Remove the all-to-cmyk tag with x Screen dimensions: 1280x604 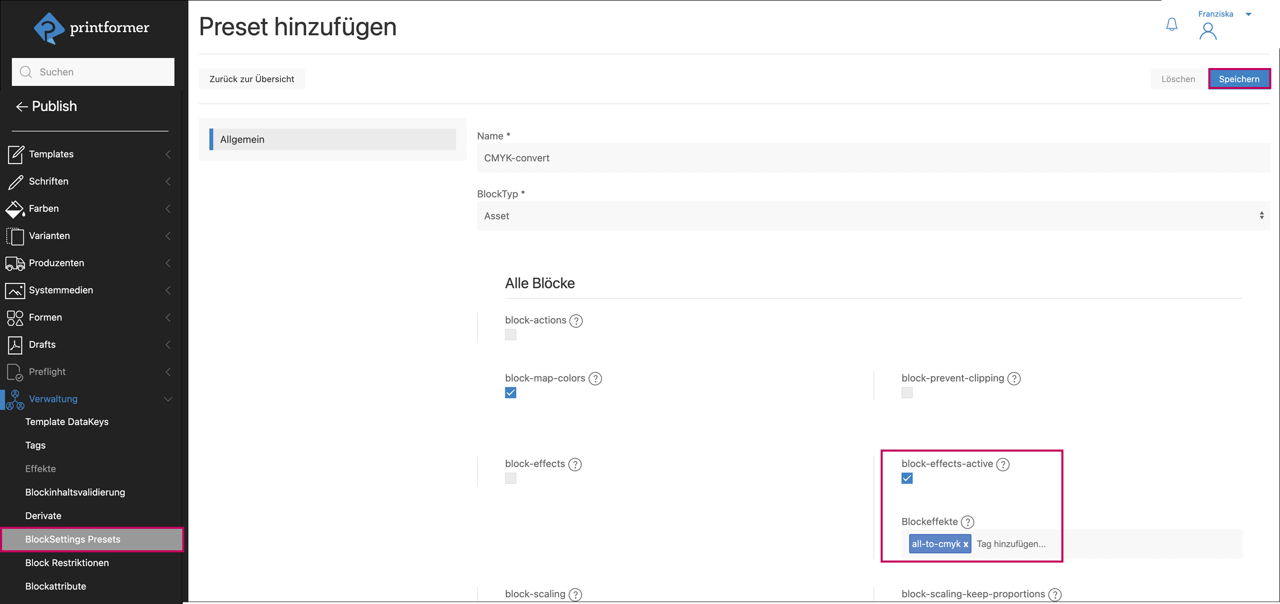click(966, 544)
